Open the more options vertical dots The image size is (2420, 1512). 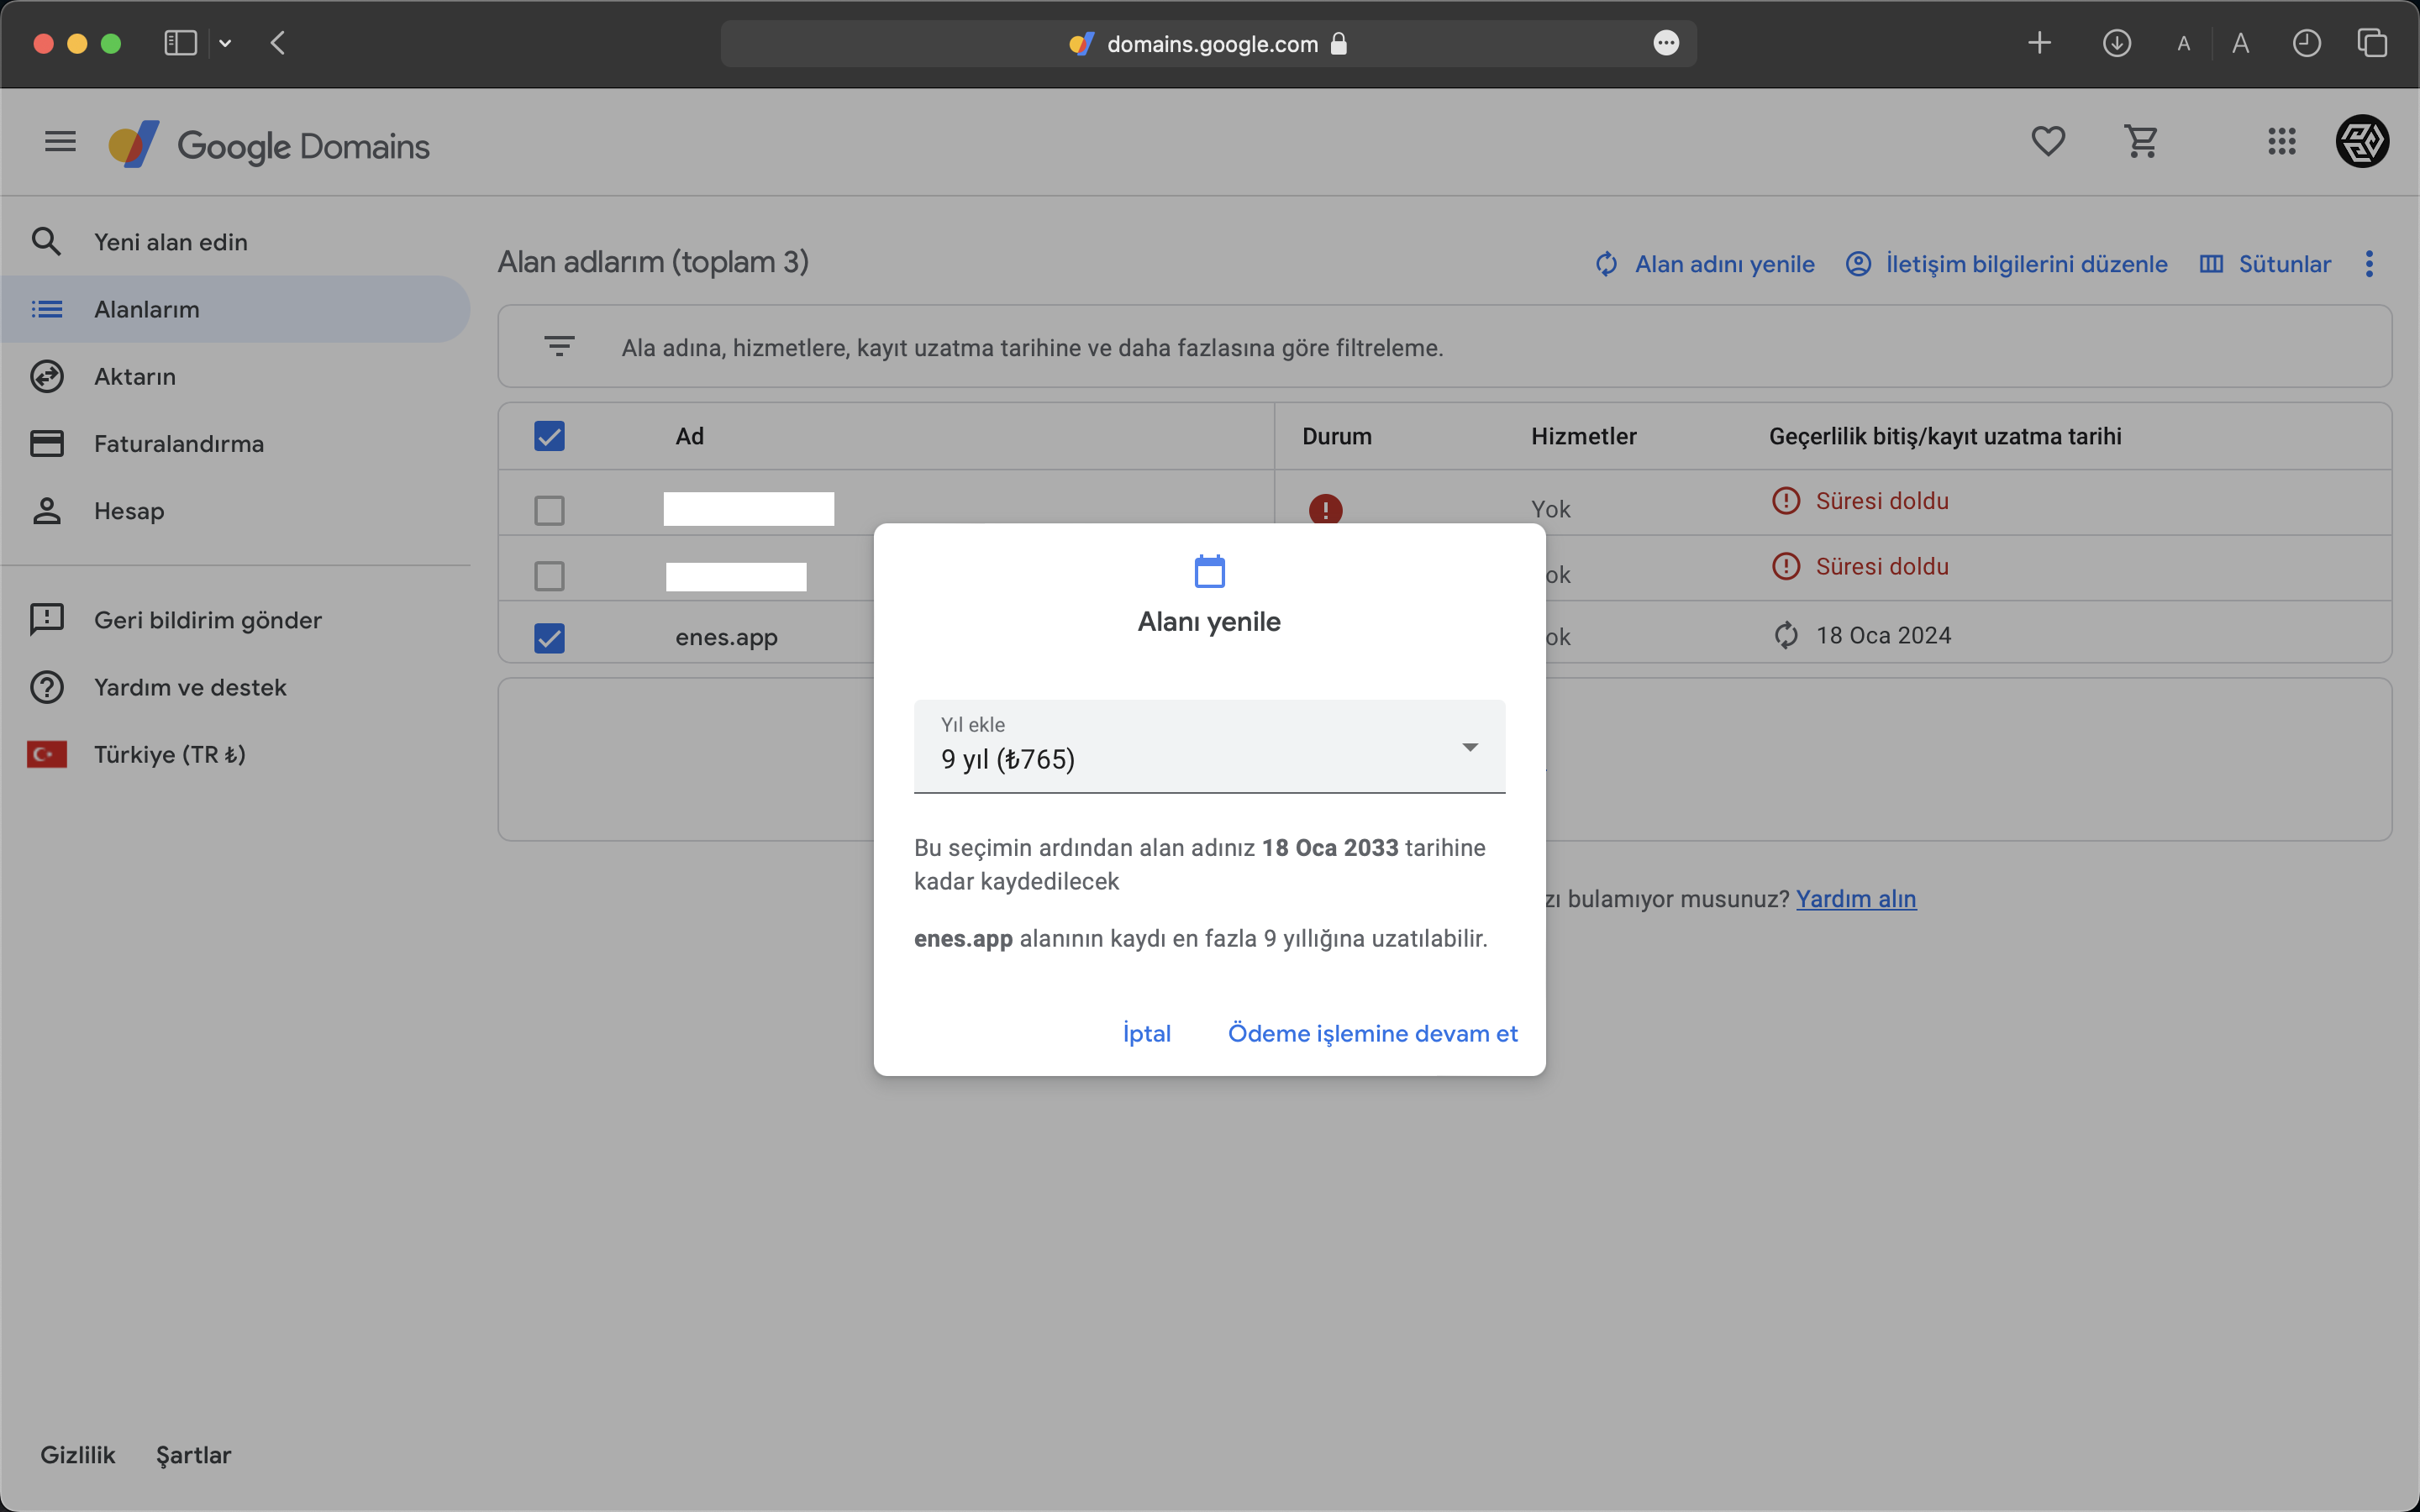click(2368, 264)
